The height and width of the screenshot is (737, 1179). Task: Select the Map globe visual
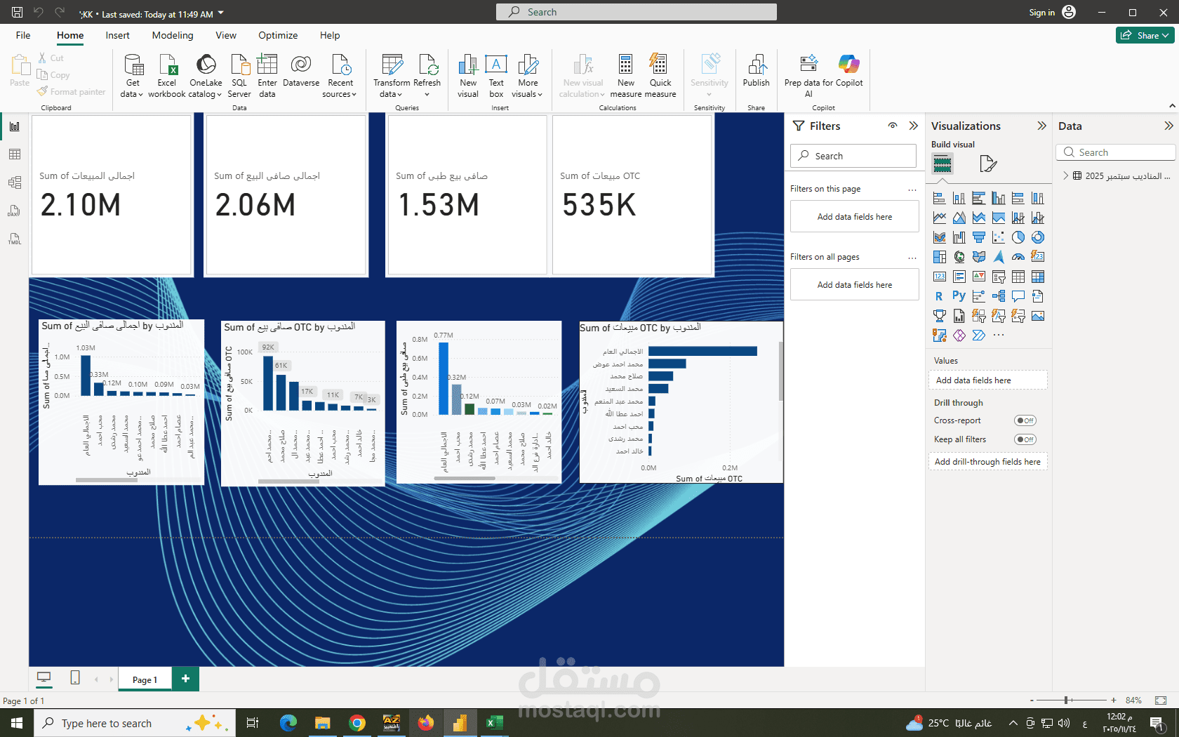pos(959,258)
